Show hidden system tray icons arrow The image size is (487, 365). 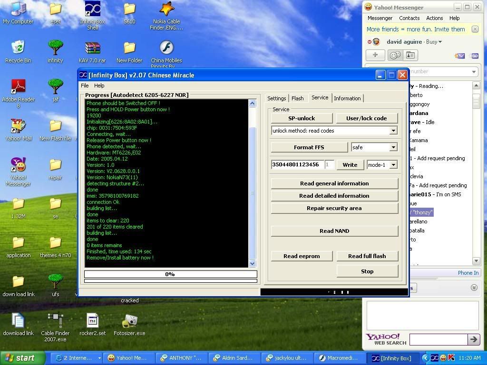[x=426, y=358]
